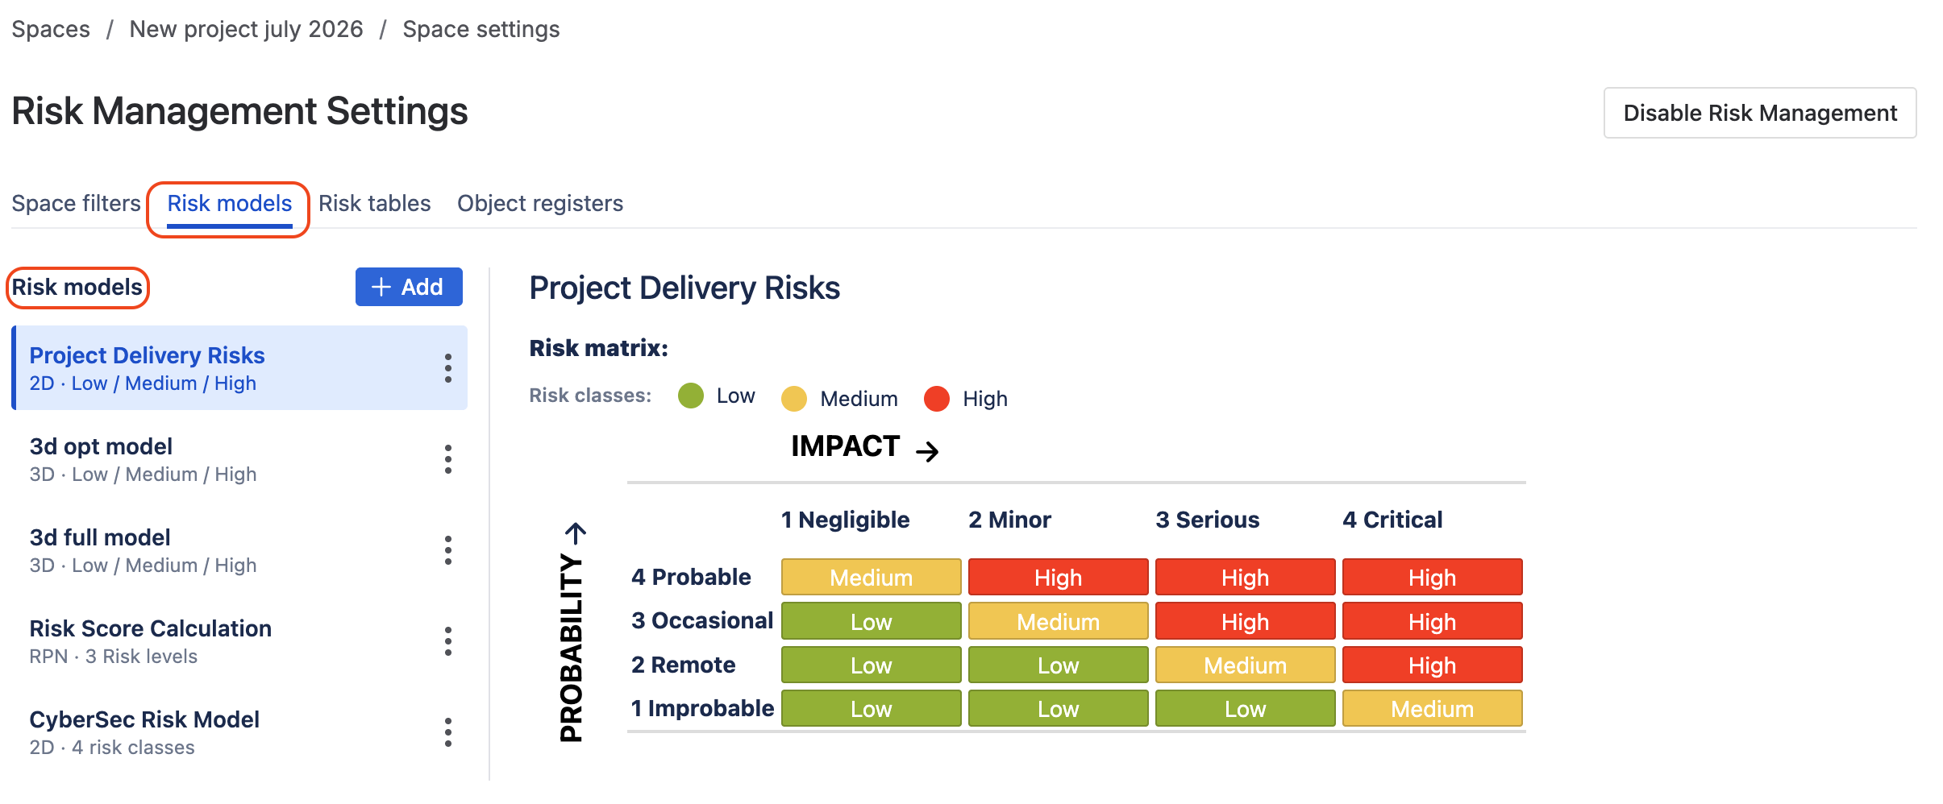Switch to the Space filters tab
The image size is (1943, 804).
tap(76, 203)
